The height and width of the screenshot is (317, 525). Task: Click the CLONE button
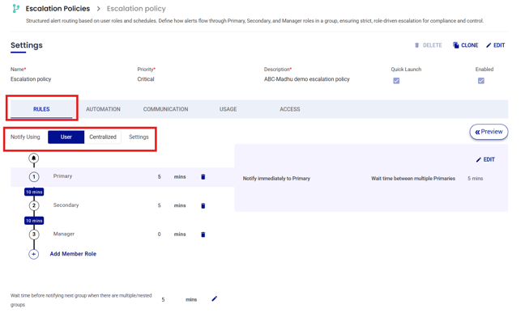point(465,45)
